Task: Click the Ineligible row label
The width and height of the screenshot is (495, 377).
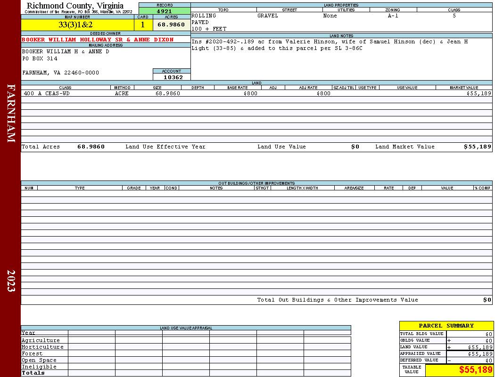Action: [39, 367]
